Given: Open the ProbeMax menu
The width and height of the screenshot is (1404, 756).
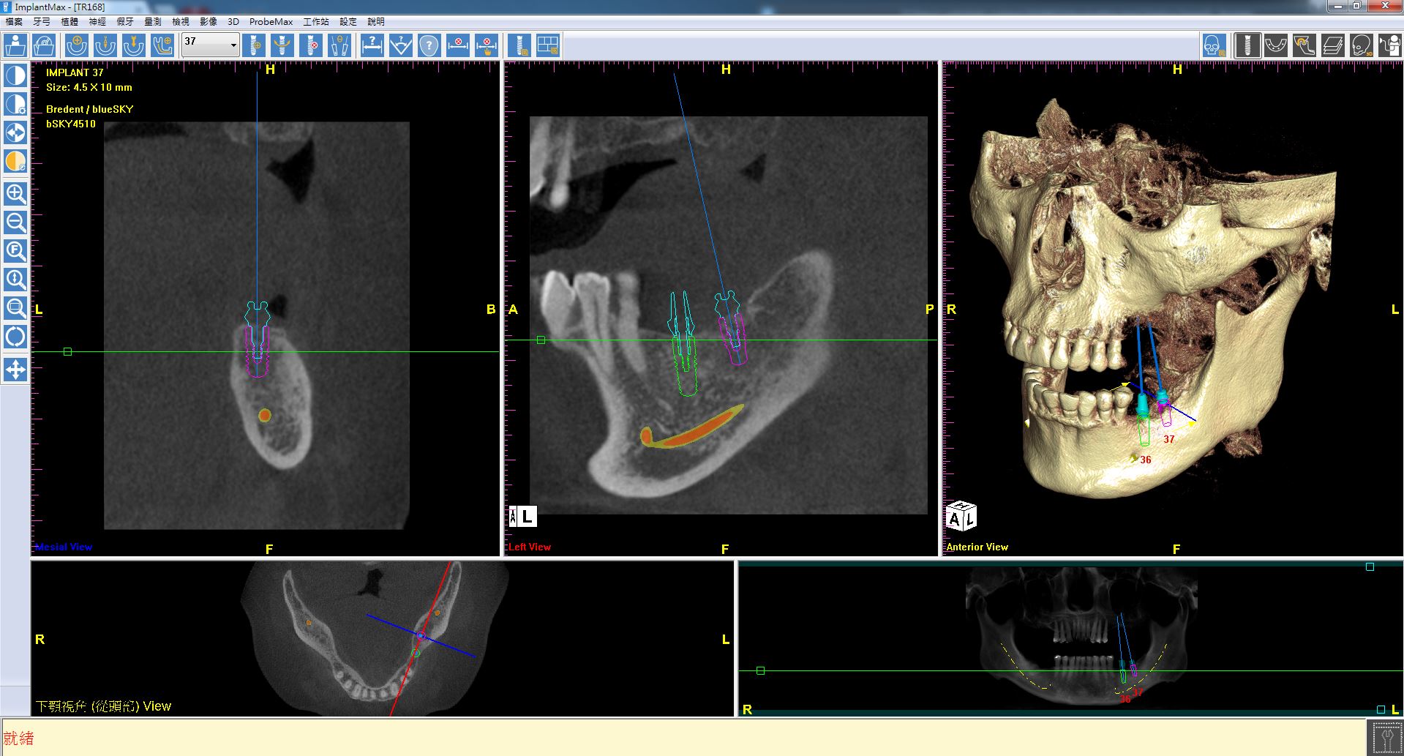Looking at the screenshot, I should coord(271,22).
